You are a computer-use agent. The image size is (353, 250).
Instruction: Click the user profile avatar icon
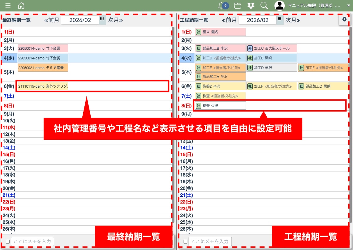click(279, 6)
